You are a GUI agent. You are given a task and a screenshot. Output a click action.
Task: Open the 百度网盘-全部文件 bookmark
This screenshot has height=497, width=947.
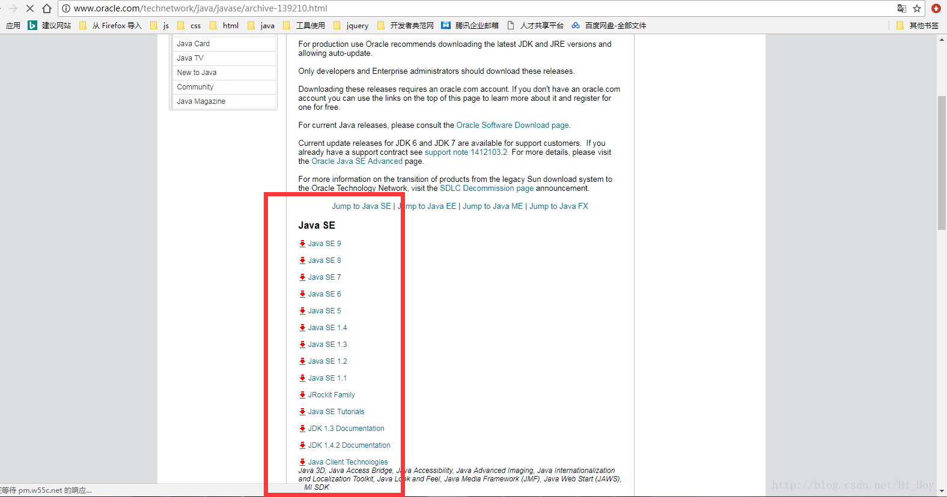609,25
